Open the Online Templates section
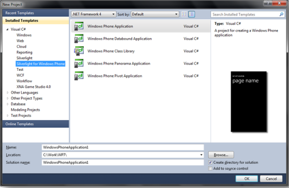The image size is (289, 188). [36, 124]
